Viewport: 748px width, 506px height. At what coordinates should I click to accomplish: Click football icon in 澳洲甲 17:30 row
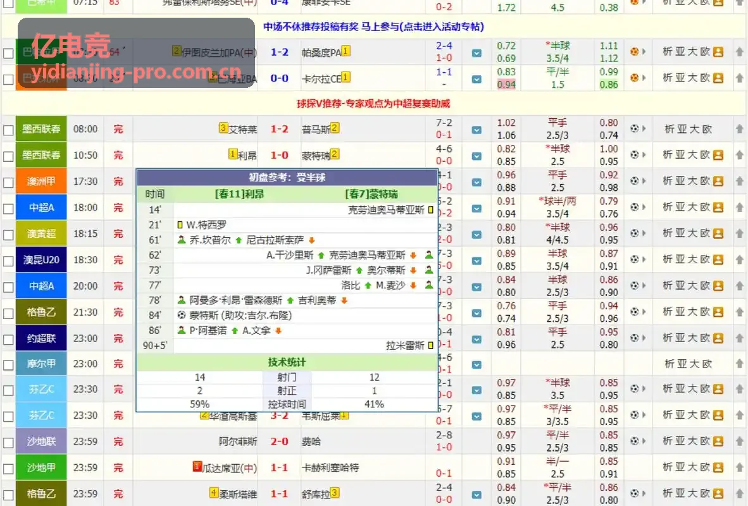pyautogui.click(x=635, y=181)
